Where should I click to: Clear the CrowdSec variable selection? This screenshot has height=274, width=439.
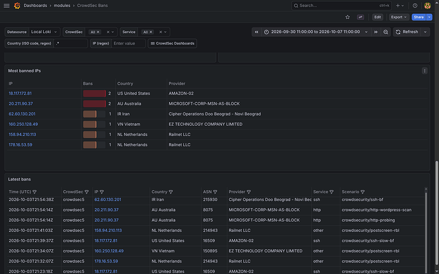coord(108,32)
